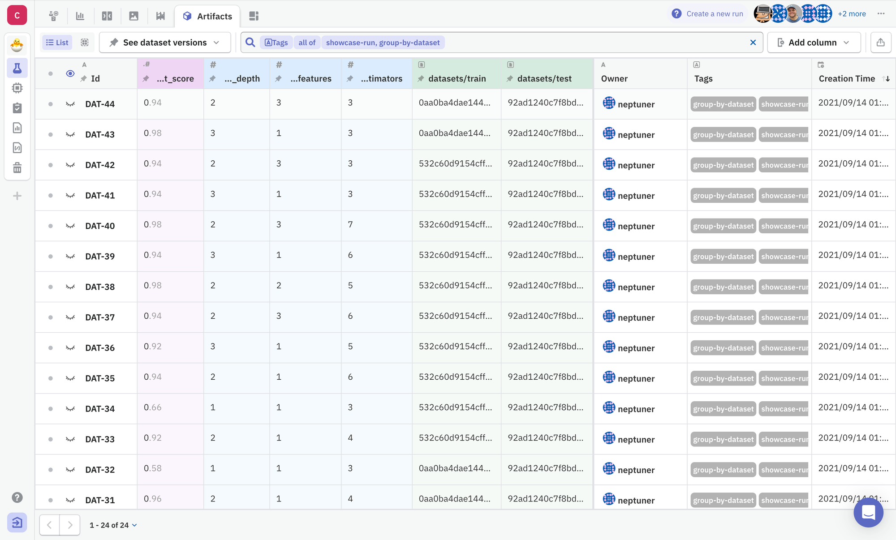Open the images tab icon
Screen dimensions: 896x540
click(x=134, y=16)
